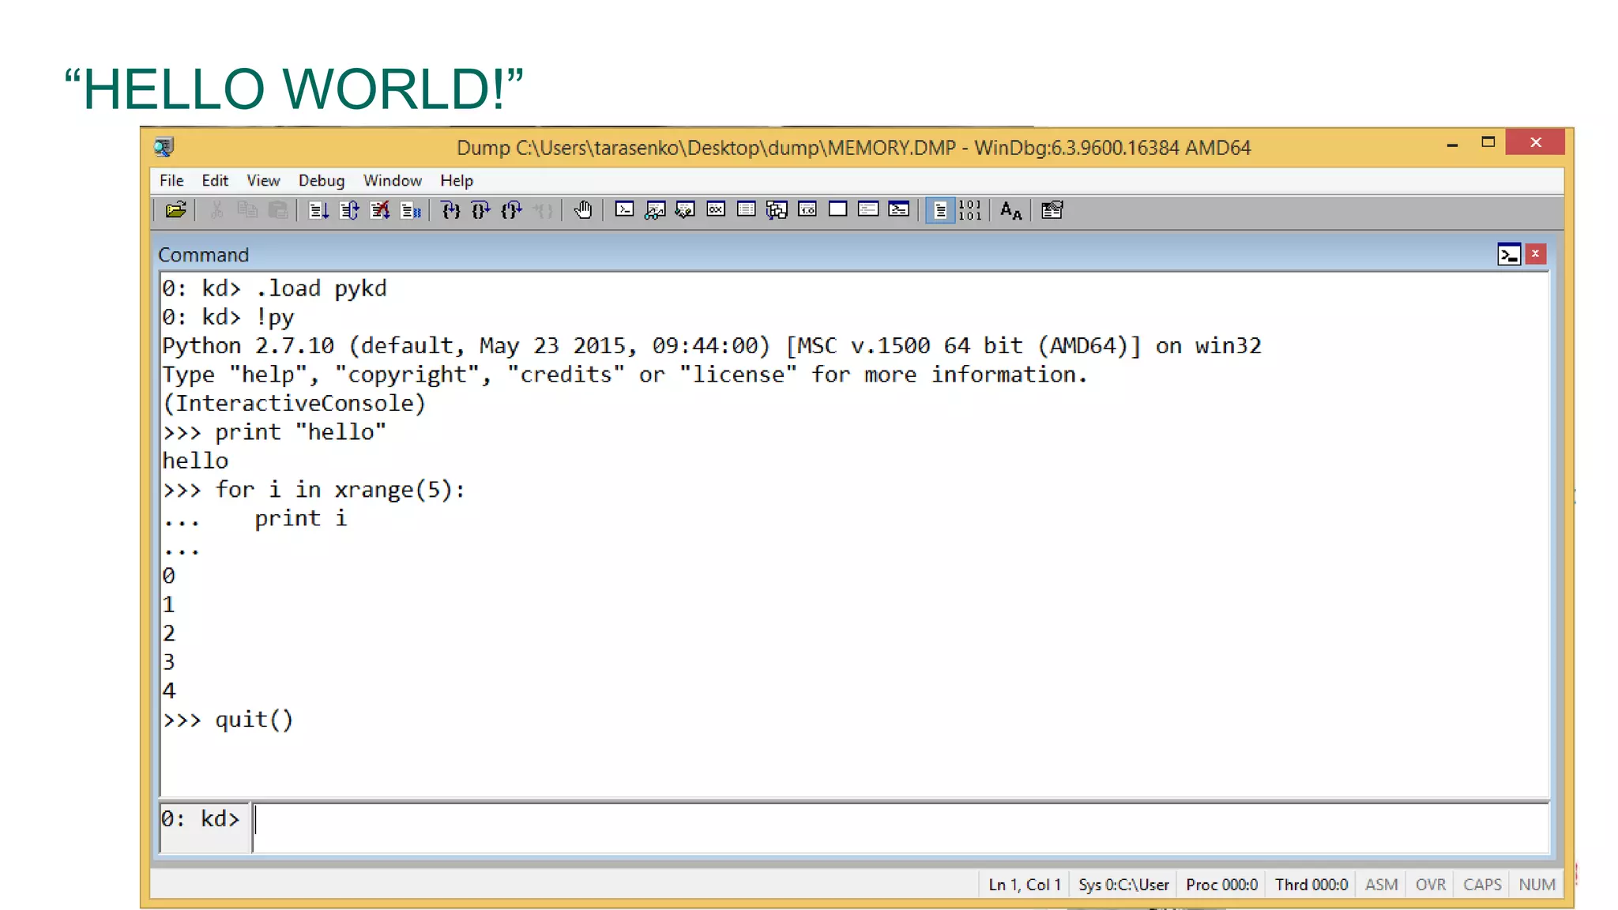This screenshot has width=1618, height=910.
Task: Open the Debug menu
Action: [321, 181]
